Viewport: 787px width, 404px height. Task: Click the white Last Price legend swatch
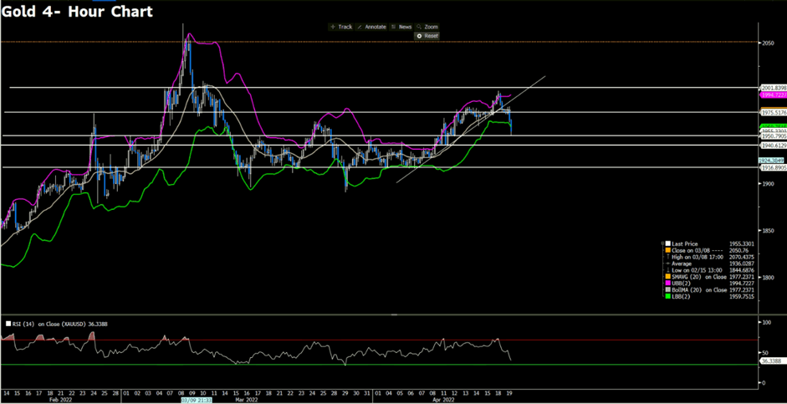pos(667,244)
